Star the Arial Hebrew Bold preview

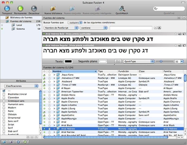[x=176, y=34]
